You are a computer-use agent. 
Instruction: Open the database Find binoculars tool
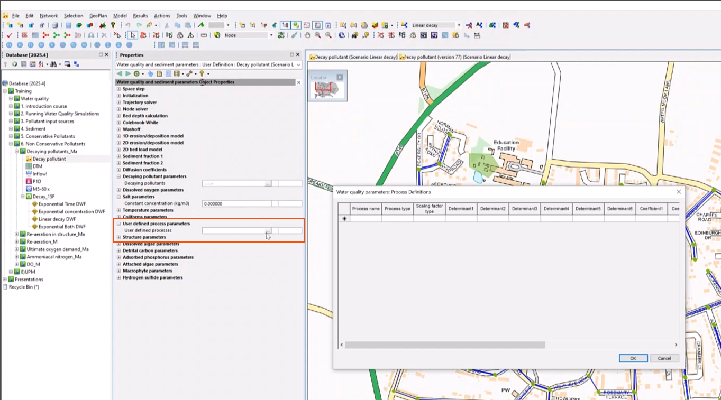53,63
